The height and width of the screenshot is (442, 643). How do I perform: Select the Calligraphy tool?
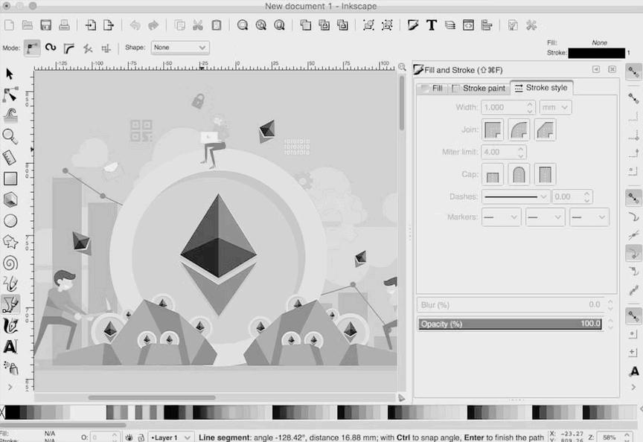pyautogui.click(x=10, y=326)
